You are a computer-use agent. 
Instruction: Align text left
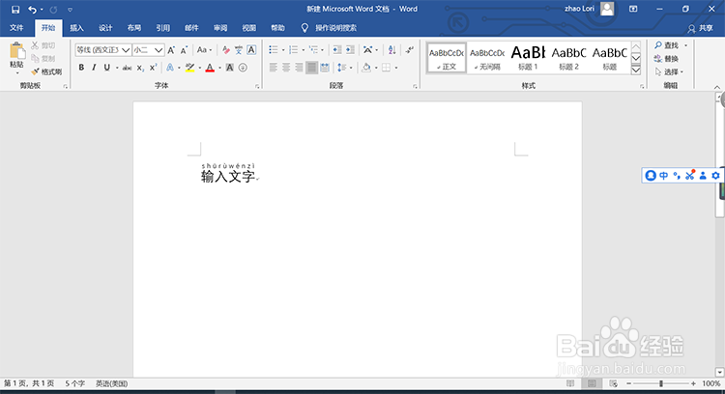point(274,68)
